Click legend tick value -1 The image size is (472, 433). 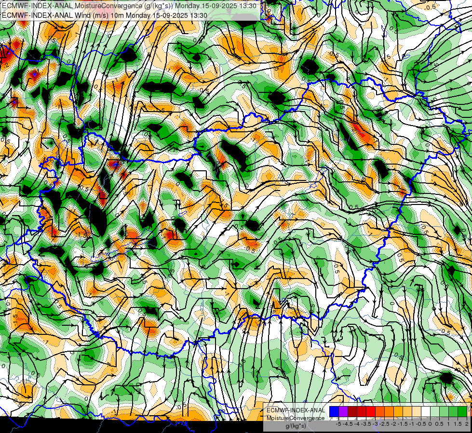pos(412,424)
